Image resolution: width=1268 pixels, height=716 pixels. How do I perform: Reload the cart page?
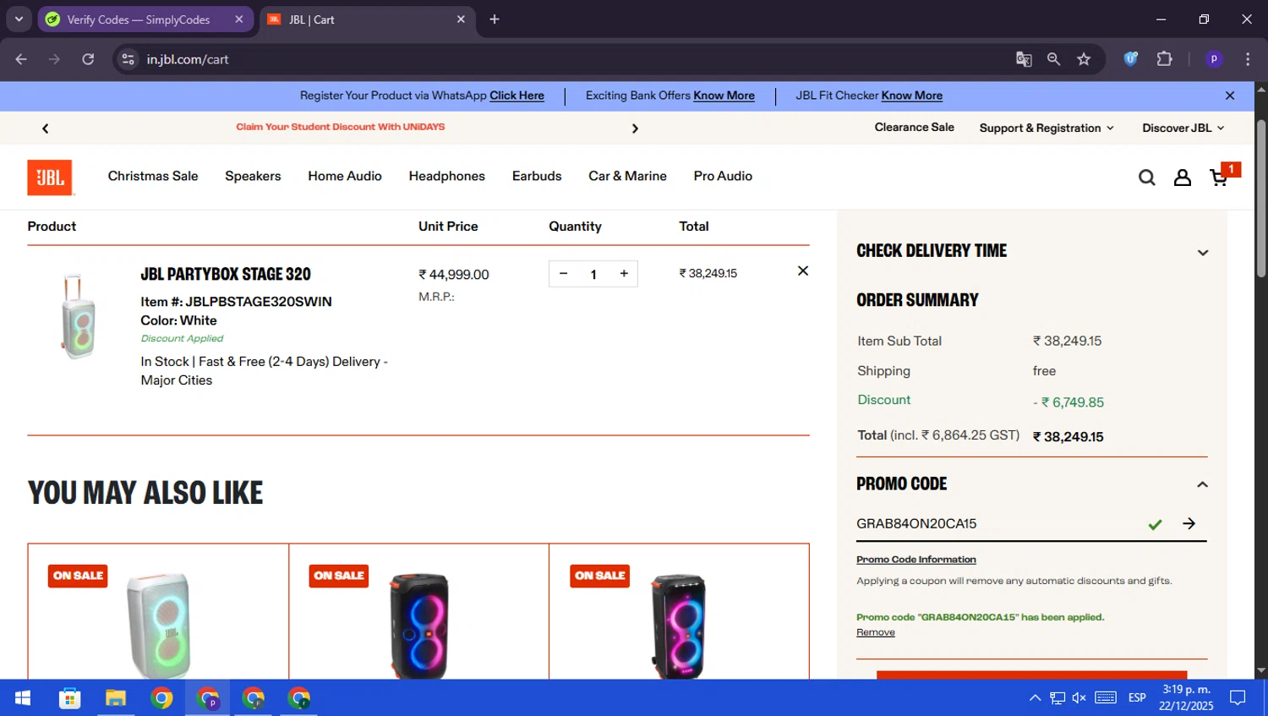(x=88, y=59)
